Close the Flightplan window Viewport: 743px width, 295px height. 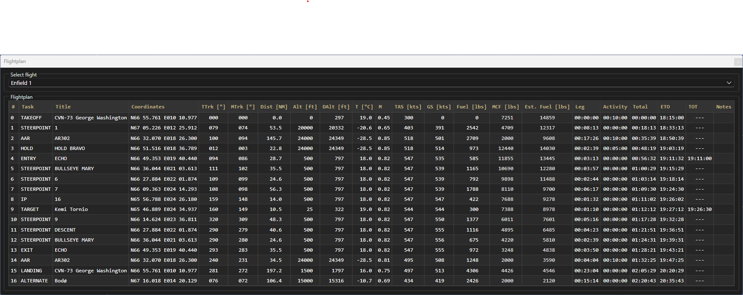[738, 62]
